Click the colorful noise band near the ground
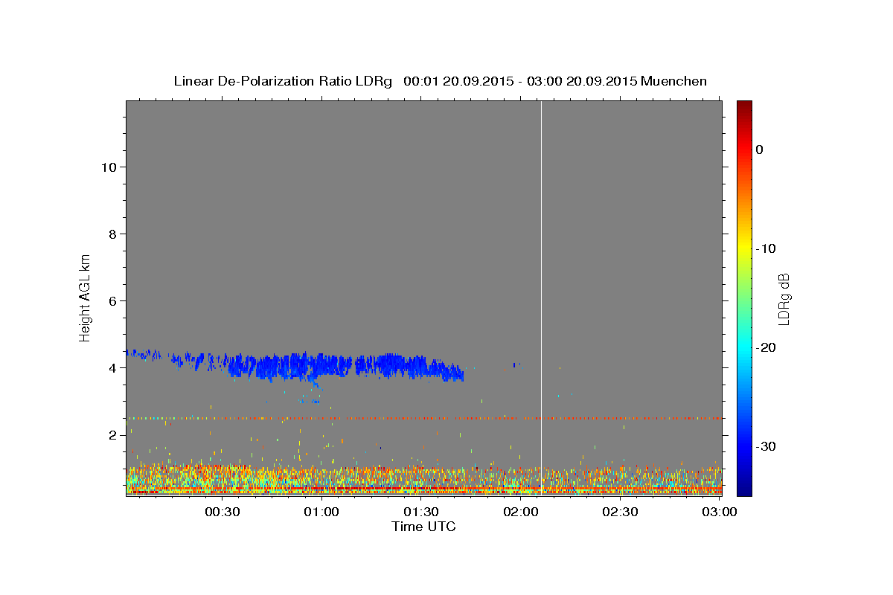Image resolution: width=893 pixels, height=595 pixels. tap(424, 480)
